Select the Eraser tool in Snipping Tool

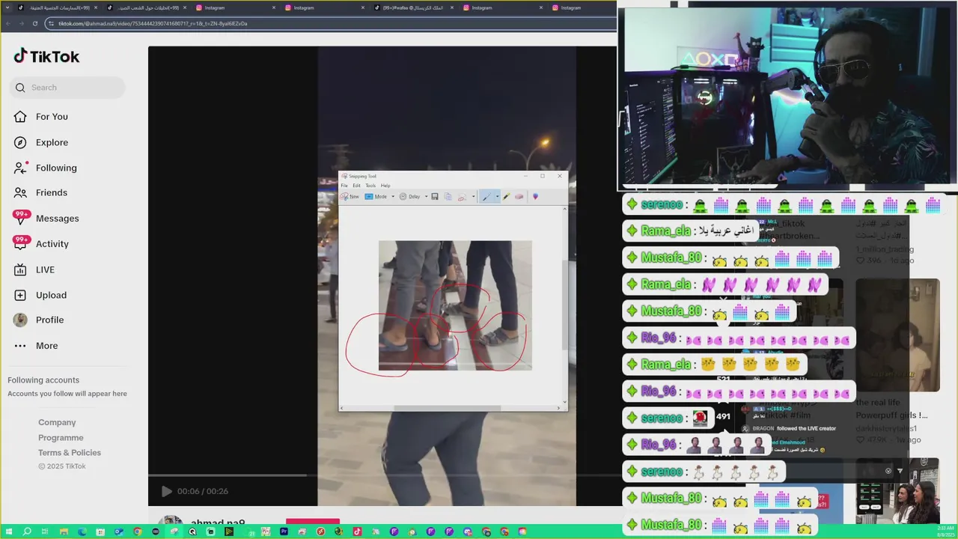(x=519, y=196)
